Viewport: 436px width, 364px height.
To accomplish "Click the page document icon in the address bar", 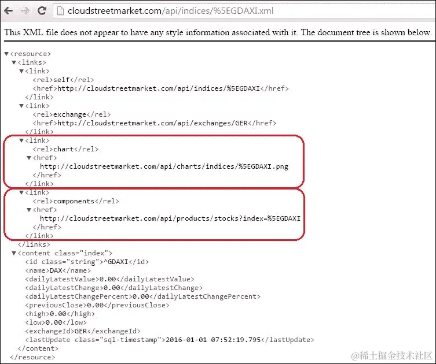I will point(60,11).
